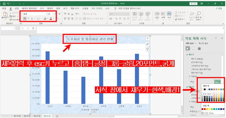This screenshot has height=118, width=226.
Task: Click 다른 색 (More Colors) option
Action: click(x=208, y=113)
